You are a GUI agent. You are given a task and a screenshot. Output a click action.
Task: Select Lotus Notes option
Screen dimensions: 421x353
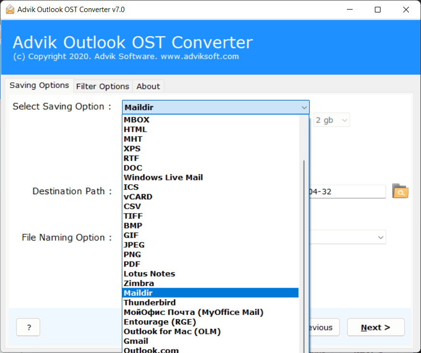(x=210, y=274)
